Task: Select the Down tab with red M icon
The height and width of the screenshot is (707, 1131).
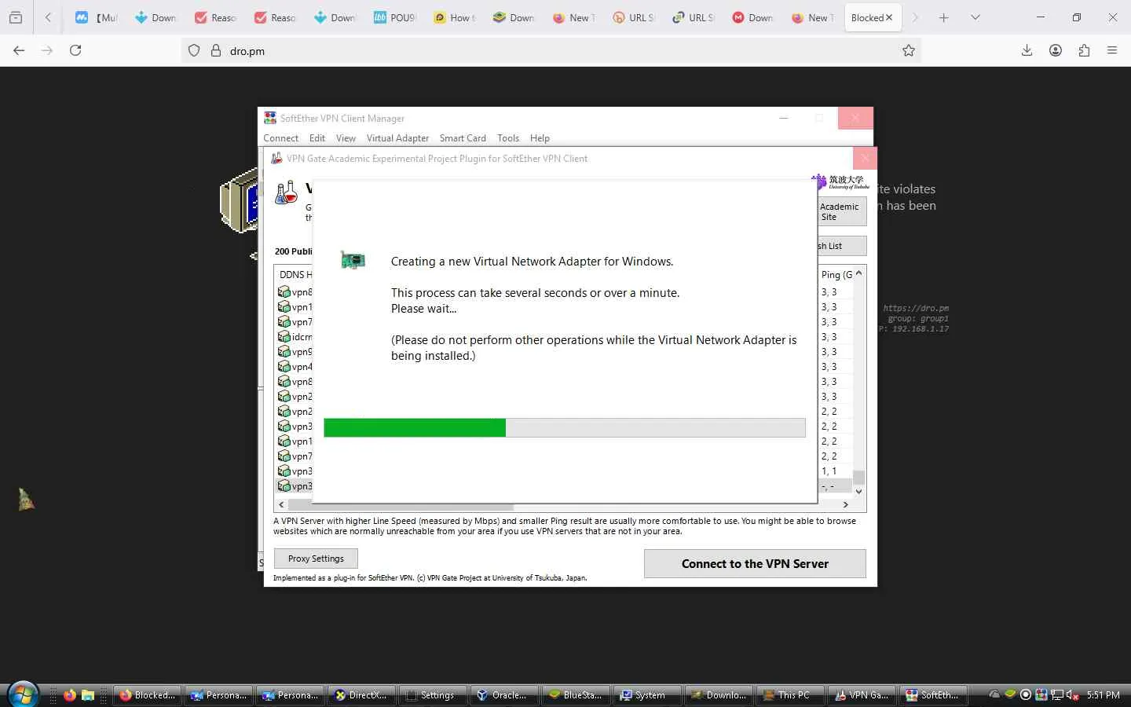Action: [x=753, y=17]
